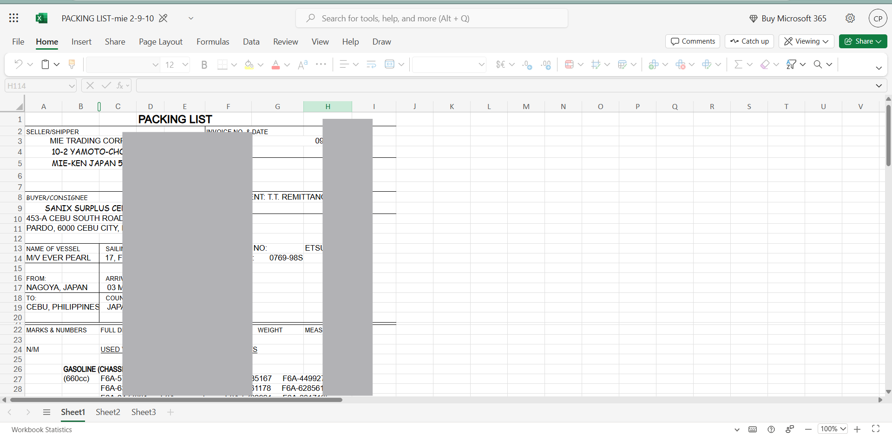Screen dimensions: 892x434
Task: Click the conditional formatting icon
Action: pos(569,65)
